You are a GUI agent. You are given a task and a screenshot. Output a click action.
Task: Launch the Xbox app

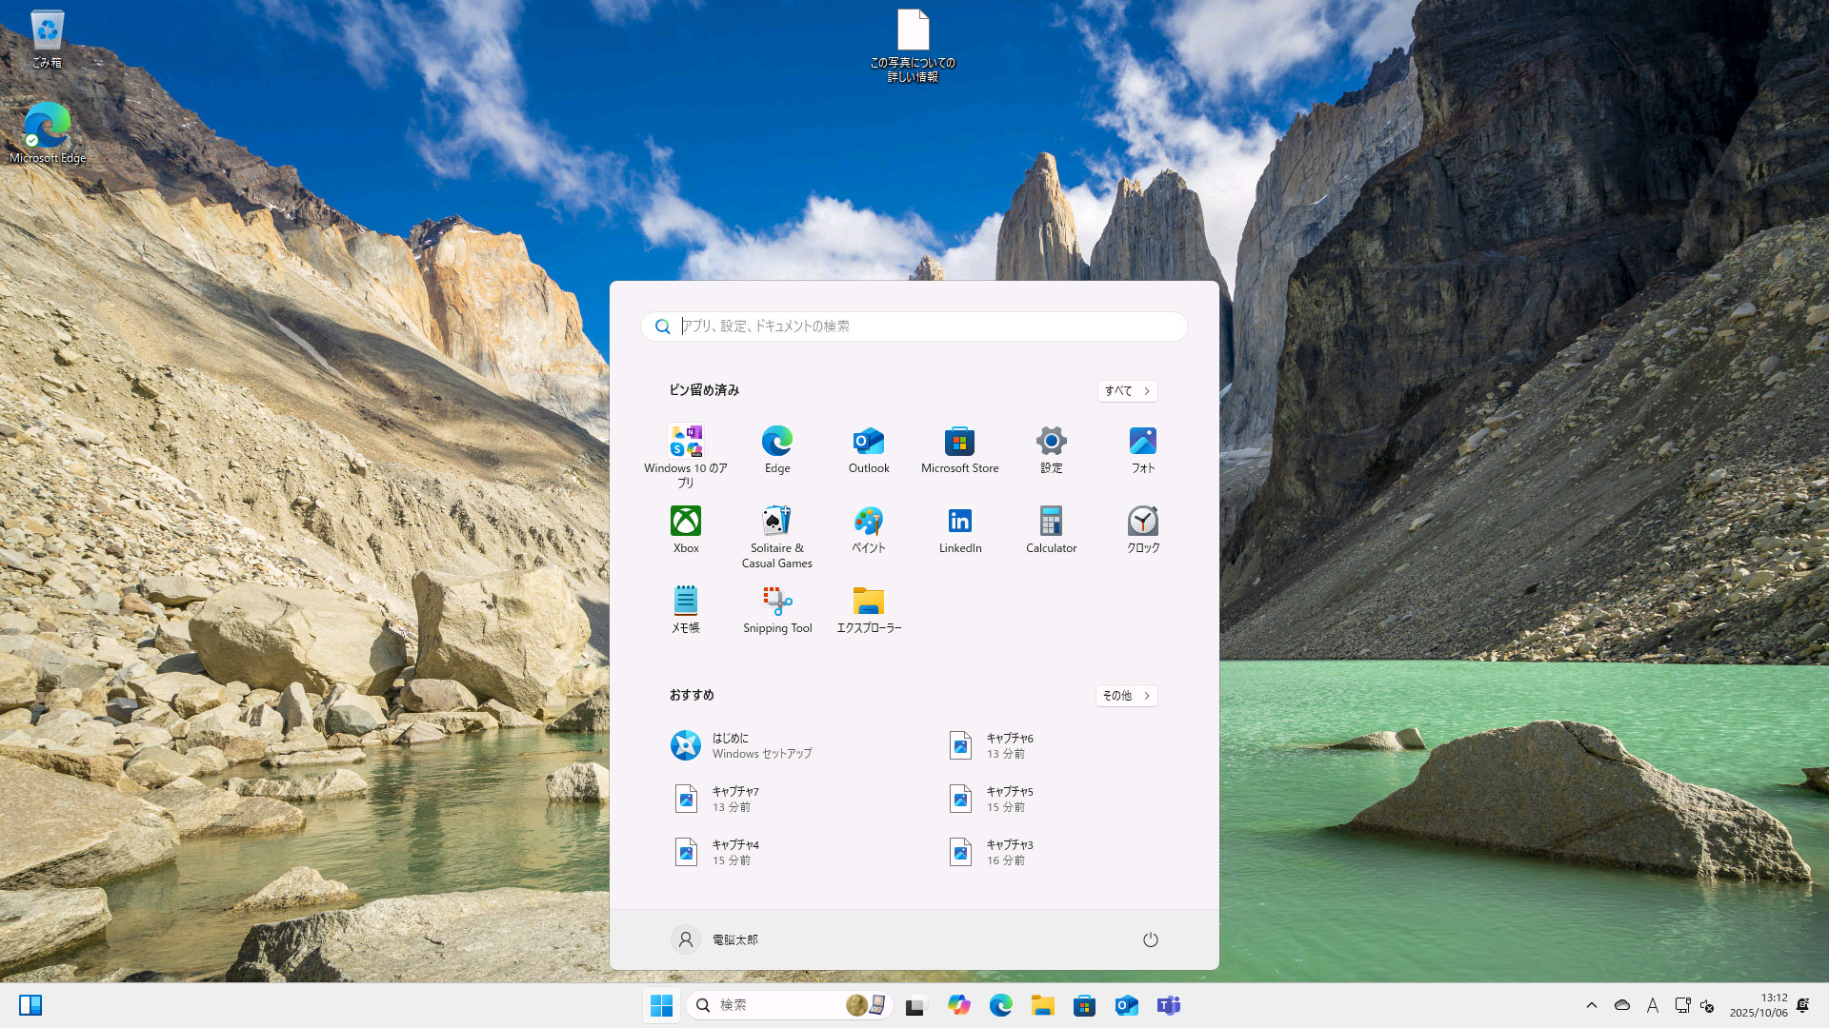click(686, 529)
